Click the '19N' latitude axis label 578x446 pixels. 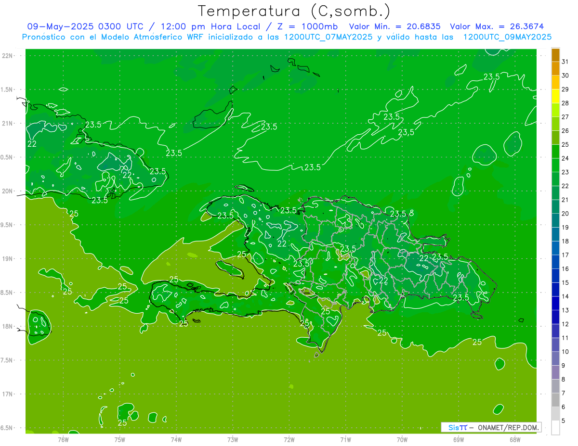pos(7,259)
